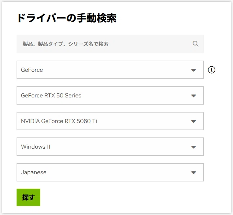Expand the GeForce RTX 50 Series dropdown

110,96
